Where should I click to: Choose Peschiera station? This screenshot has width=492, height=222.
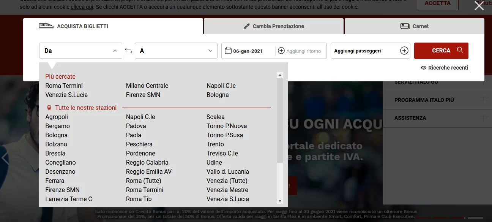139,144
